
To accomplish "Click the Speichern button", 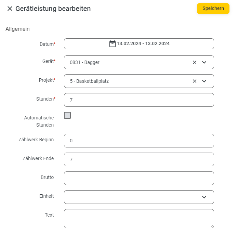I will click(213, 9).
